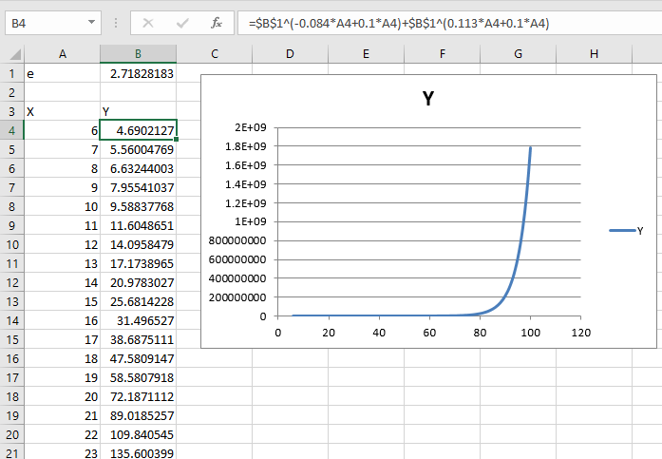Select cell with value 25.6814228
The image size is (662, 459).
pyautogui.click(x=138, y=301)
